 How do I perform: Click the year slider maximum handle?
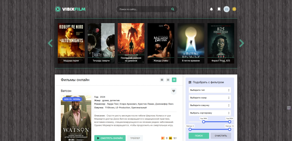(x=230, y=122)
